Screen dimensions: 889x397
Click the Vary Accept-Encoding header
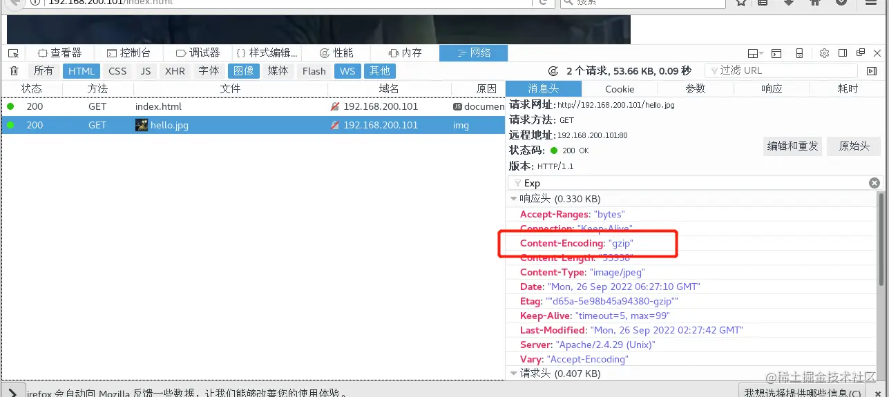click(x=574, y=359)
